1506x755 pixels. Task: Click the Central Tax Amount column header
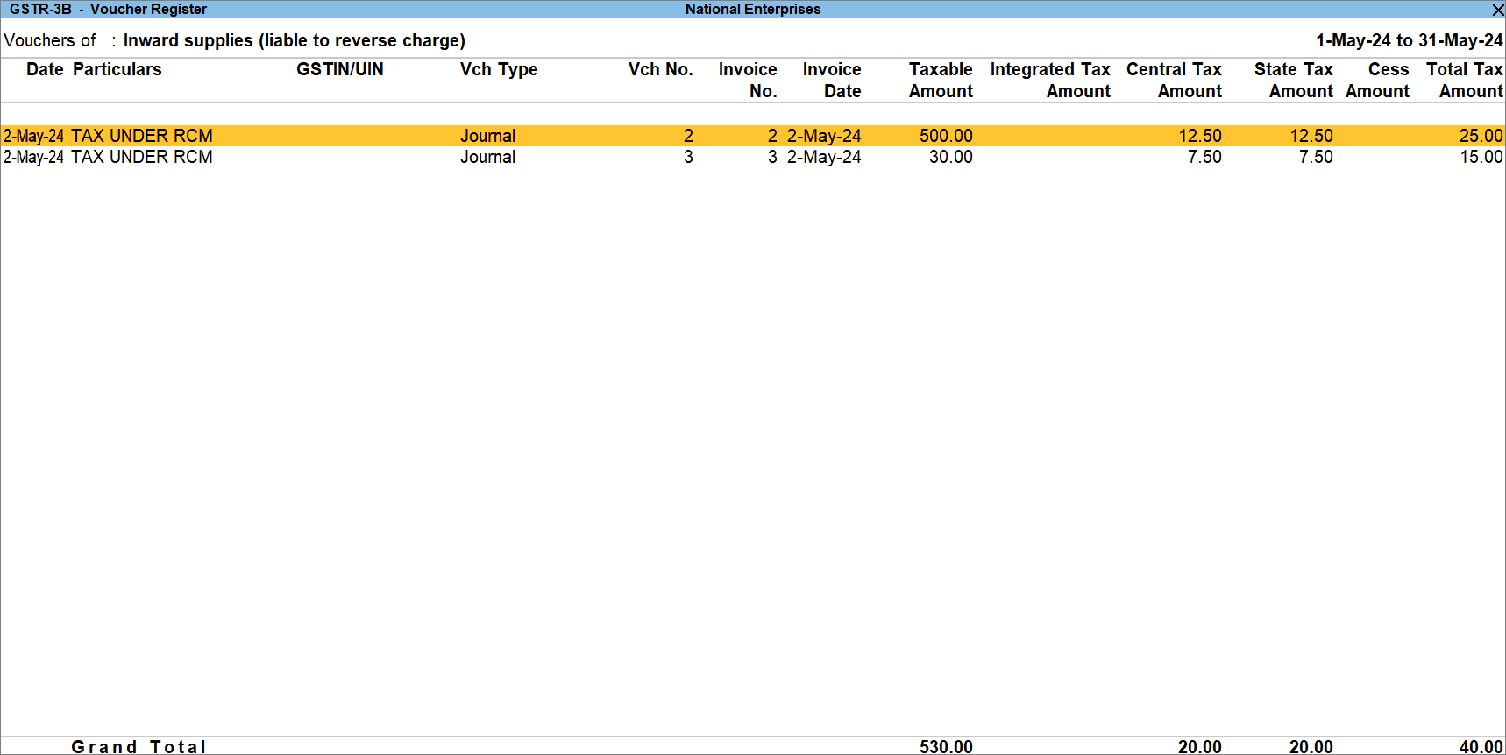(1173, 80)
